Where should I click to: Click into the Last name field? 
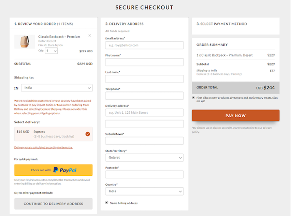click(144, 79)
